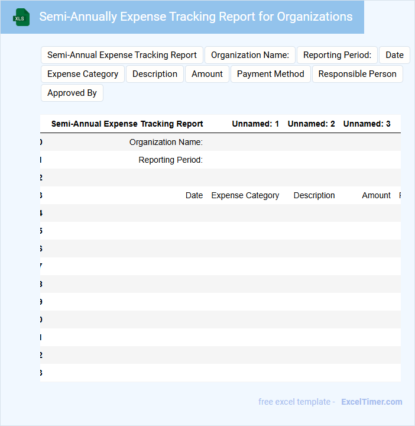Click the 'Unnamed: 1' column header
Screen dimensions: 415x426
pos(255,124)
